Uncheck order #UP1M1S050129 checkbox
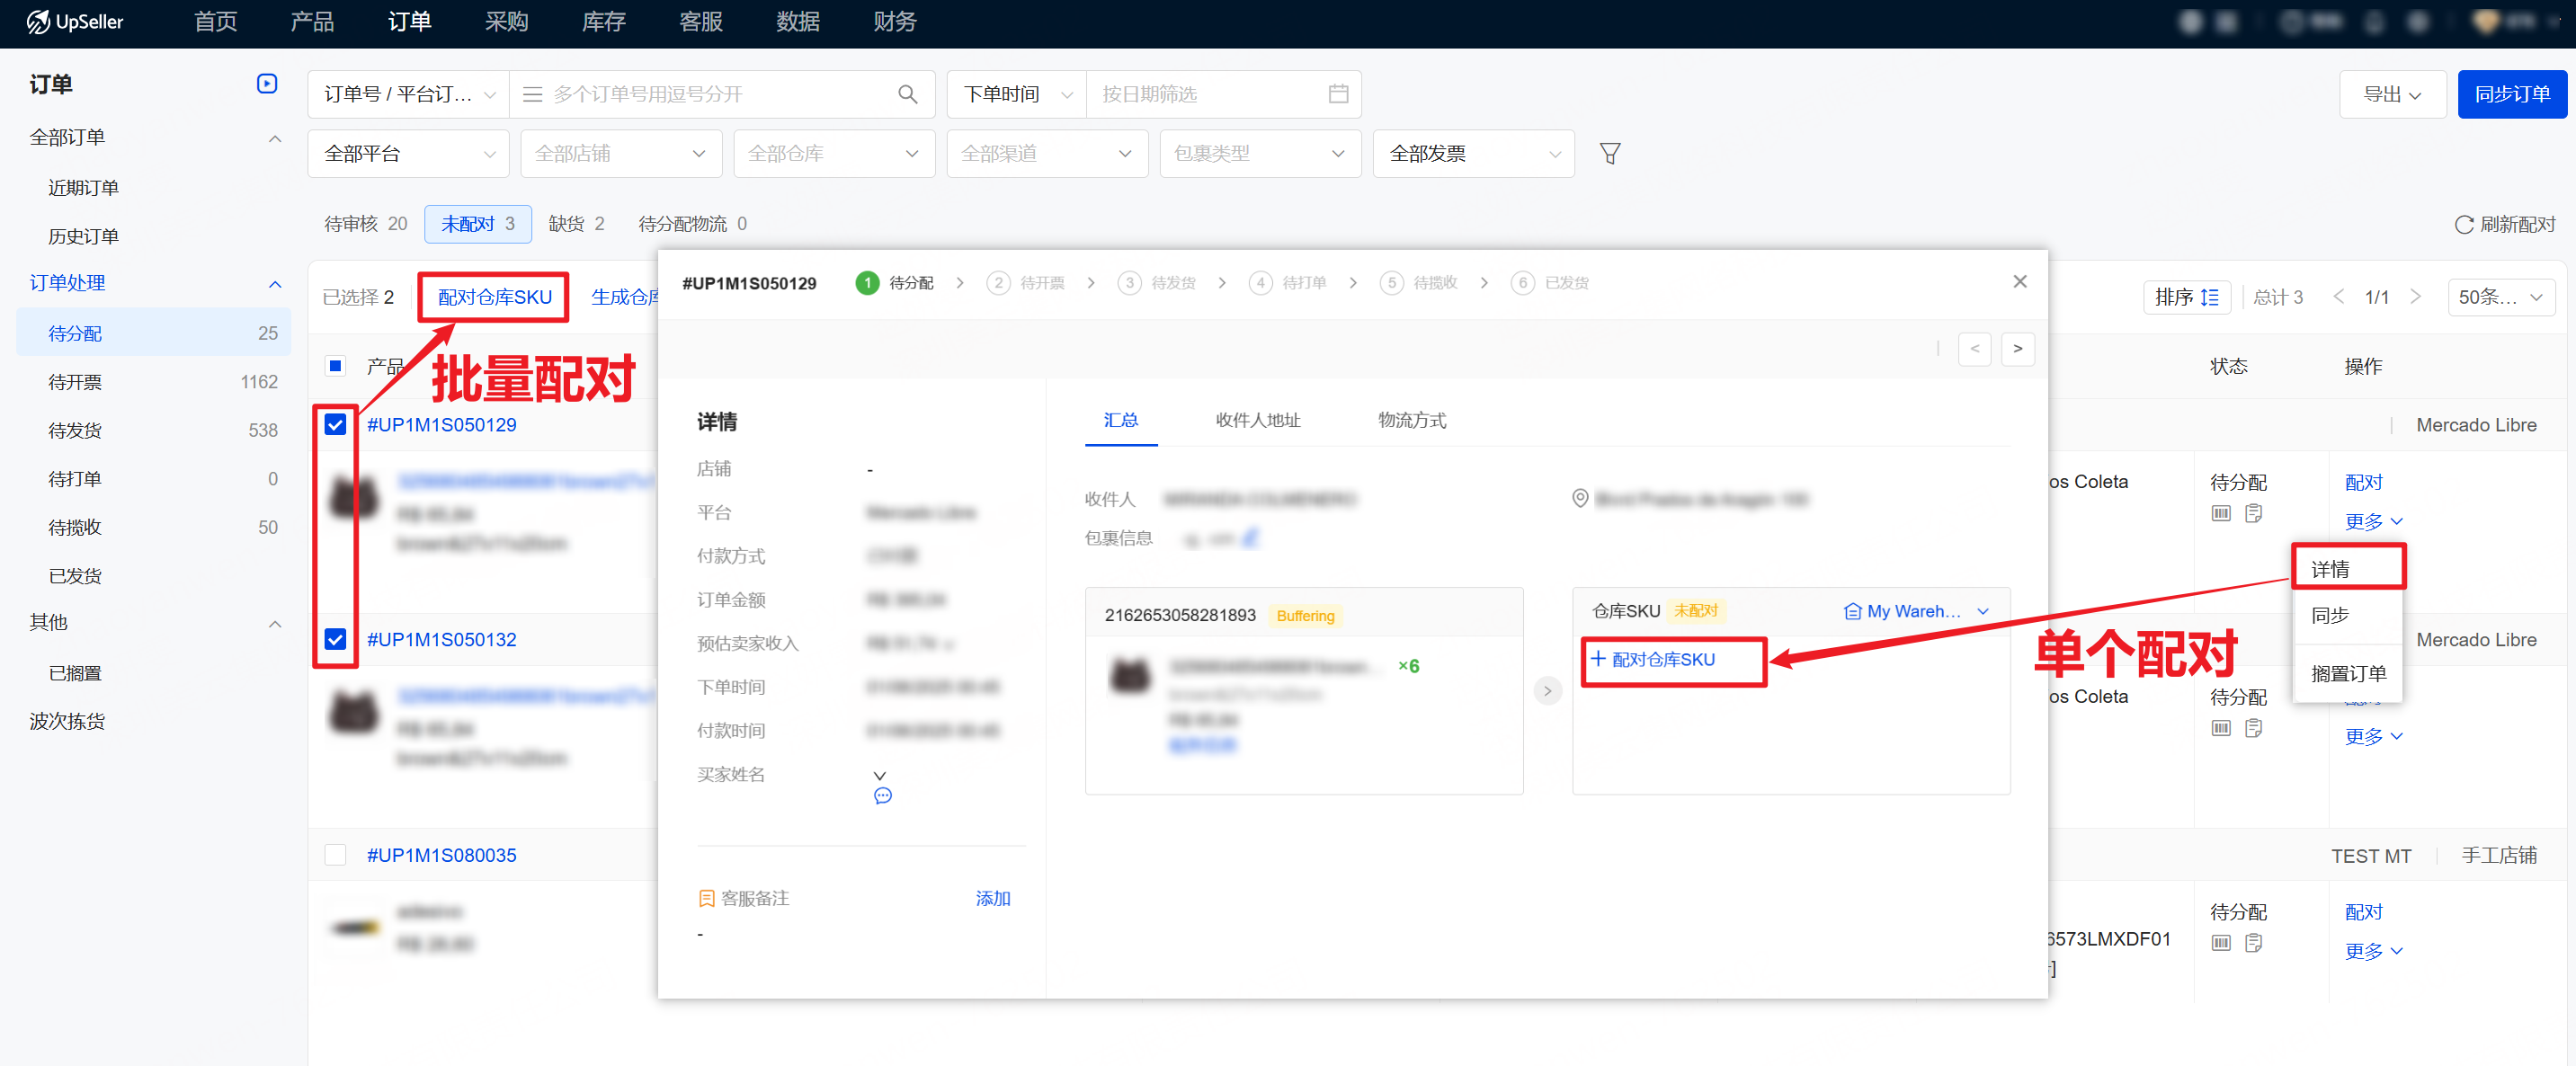The image size is (2576, 1066). pos(335,424)
